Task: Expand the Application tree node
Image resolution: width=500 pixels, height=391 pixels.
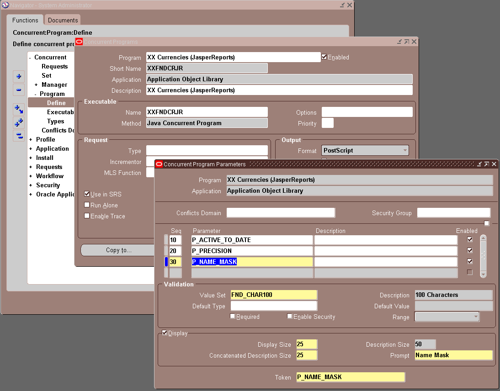Action: click(31, 149)
